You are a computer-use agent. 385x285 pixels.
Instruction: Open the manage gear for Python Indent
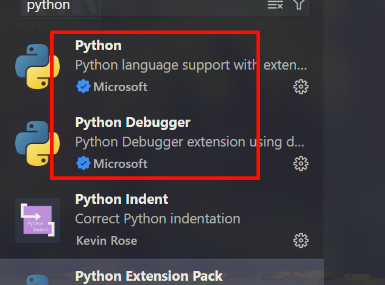pos(301,240)
